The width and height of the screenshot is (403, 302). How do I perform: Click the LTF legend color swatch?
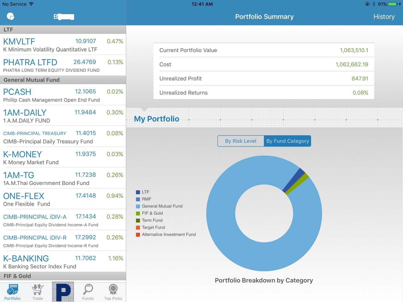coord(138,192)
